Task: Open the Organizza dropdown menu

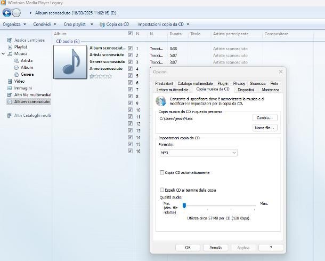Action: [14, 25]
